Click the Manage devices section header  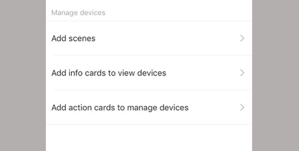[78, 13]
